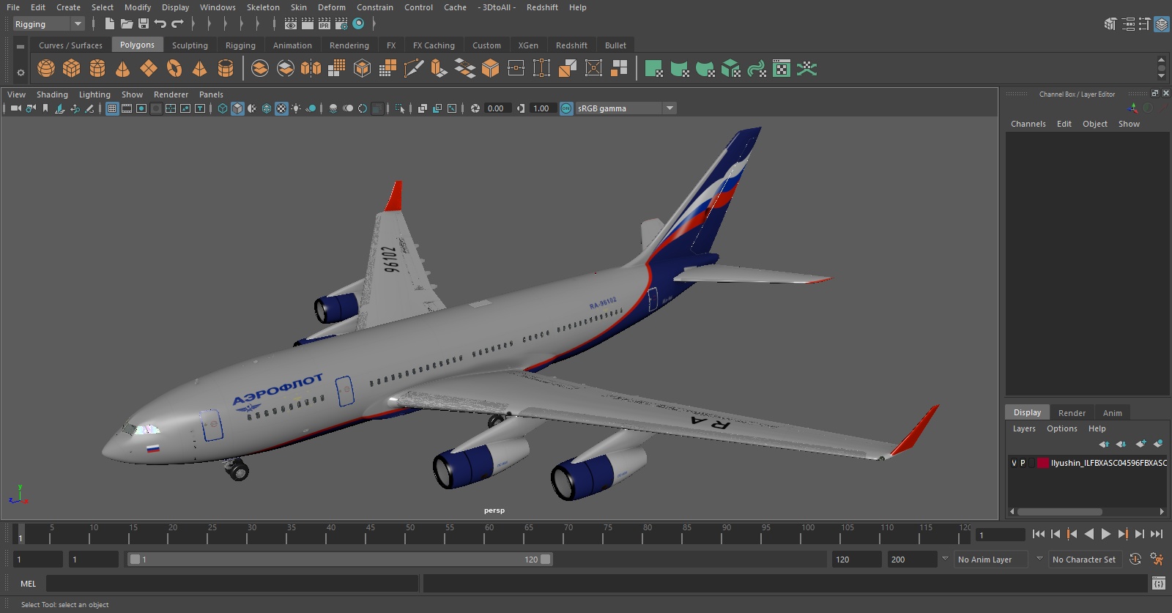Viewport: 1172px width, 613px height.
Task: Play the animation forwards
Action: point(1106,534)
